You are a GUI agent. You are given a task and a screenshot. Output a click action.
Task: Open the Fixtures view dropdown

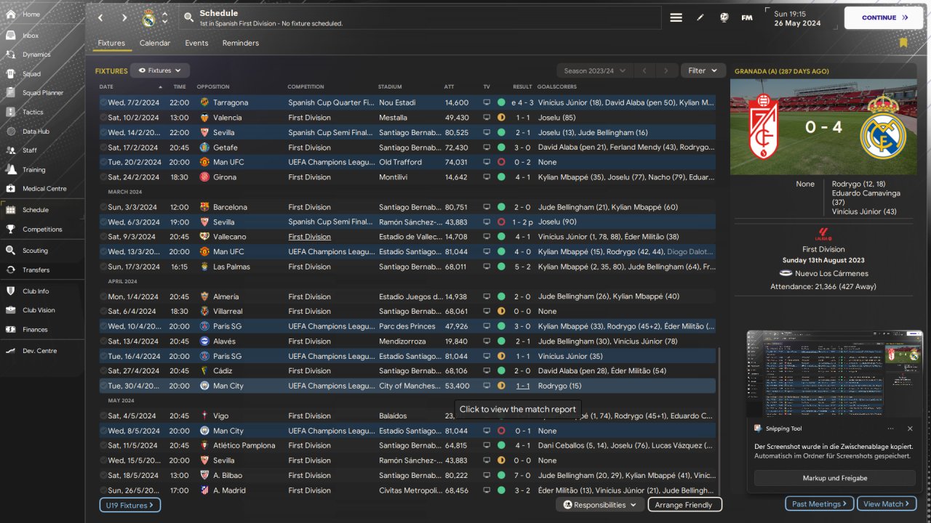tap(161, 70)
